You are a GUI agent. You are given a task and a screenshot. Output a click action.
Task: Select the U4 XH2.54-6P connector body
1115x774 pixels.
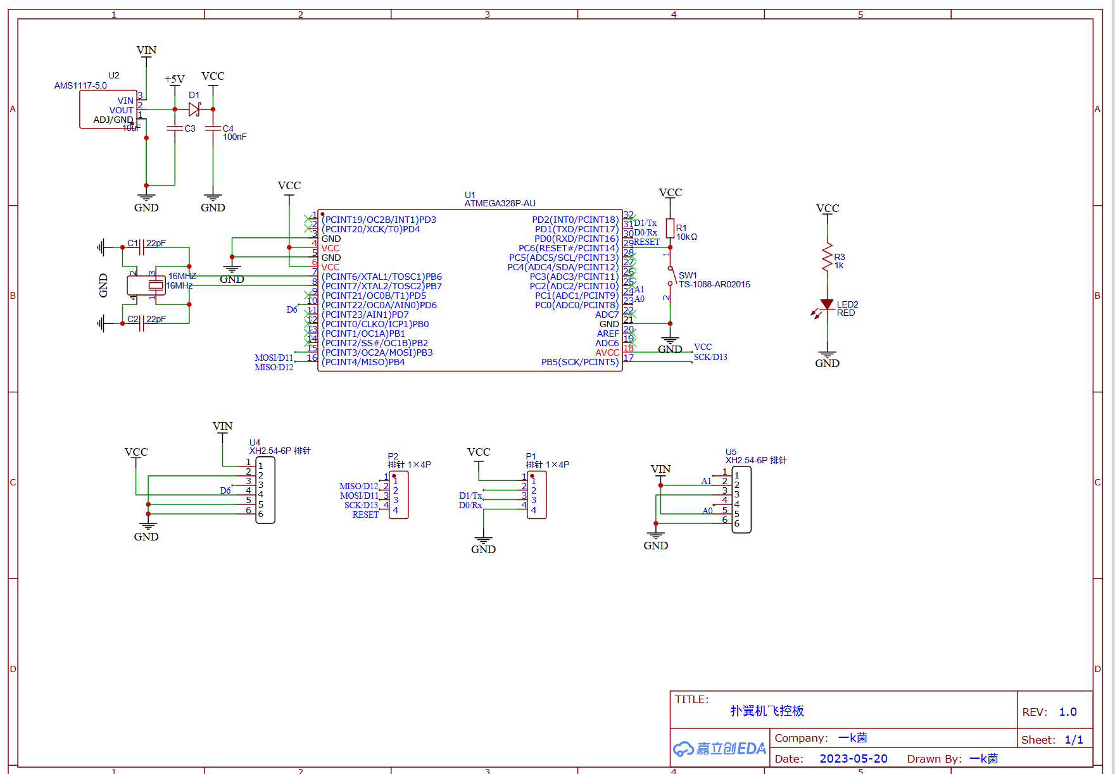[x=265, y=490]
